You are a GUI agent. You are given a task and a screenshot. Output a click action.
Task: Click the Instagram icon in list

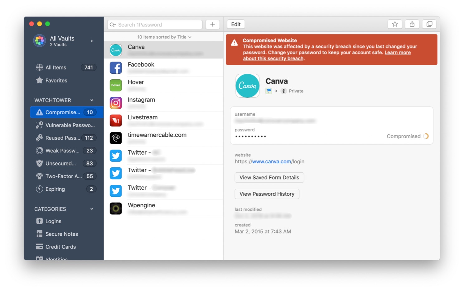point(116,103)
